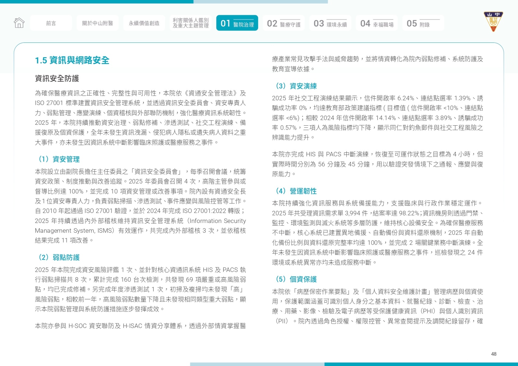The width and height of the screenshot is (518, 366).
Task: Click the text Management System, ISMS
Action: click(74, 231)
